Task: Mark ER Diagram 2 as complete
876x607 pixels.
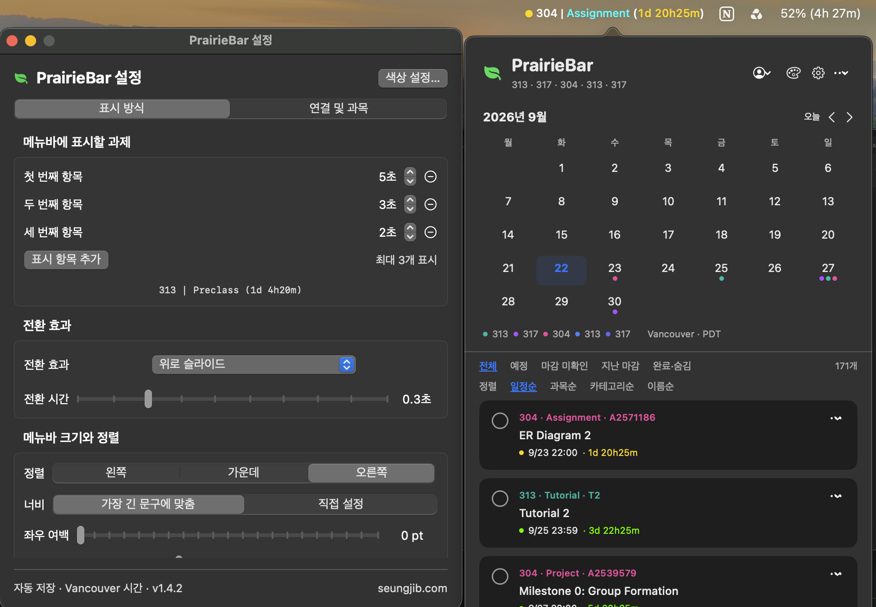Action: [x=500, y=421]
